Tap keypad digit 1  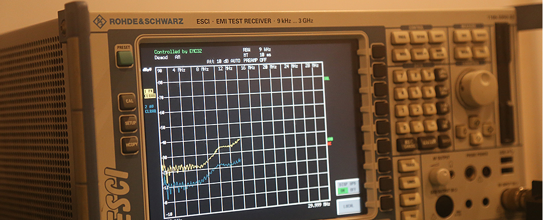coord(402,111)
